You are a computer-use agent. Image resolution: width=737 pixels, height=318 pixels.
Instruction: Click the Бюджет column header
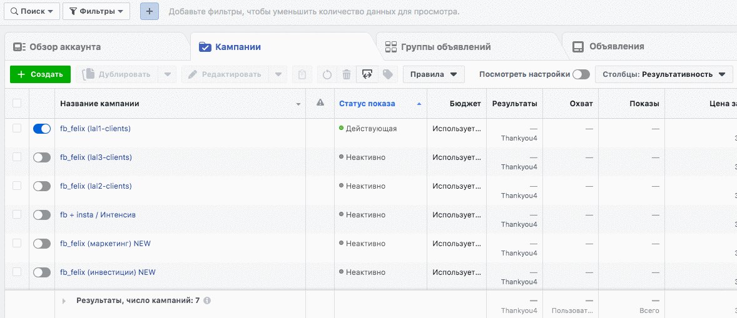point(465,104)
